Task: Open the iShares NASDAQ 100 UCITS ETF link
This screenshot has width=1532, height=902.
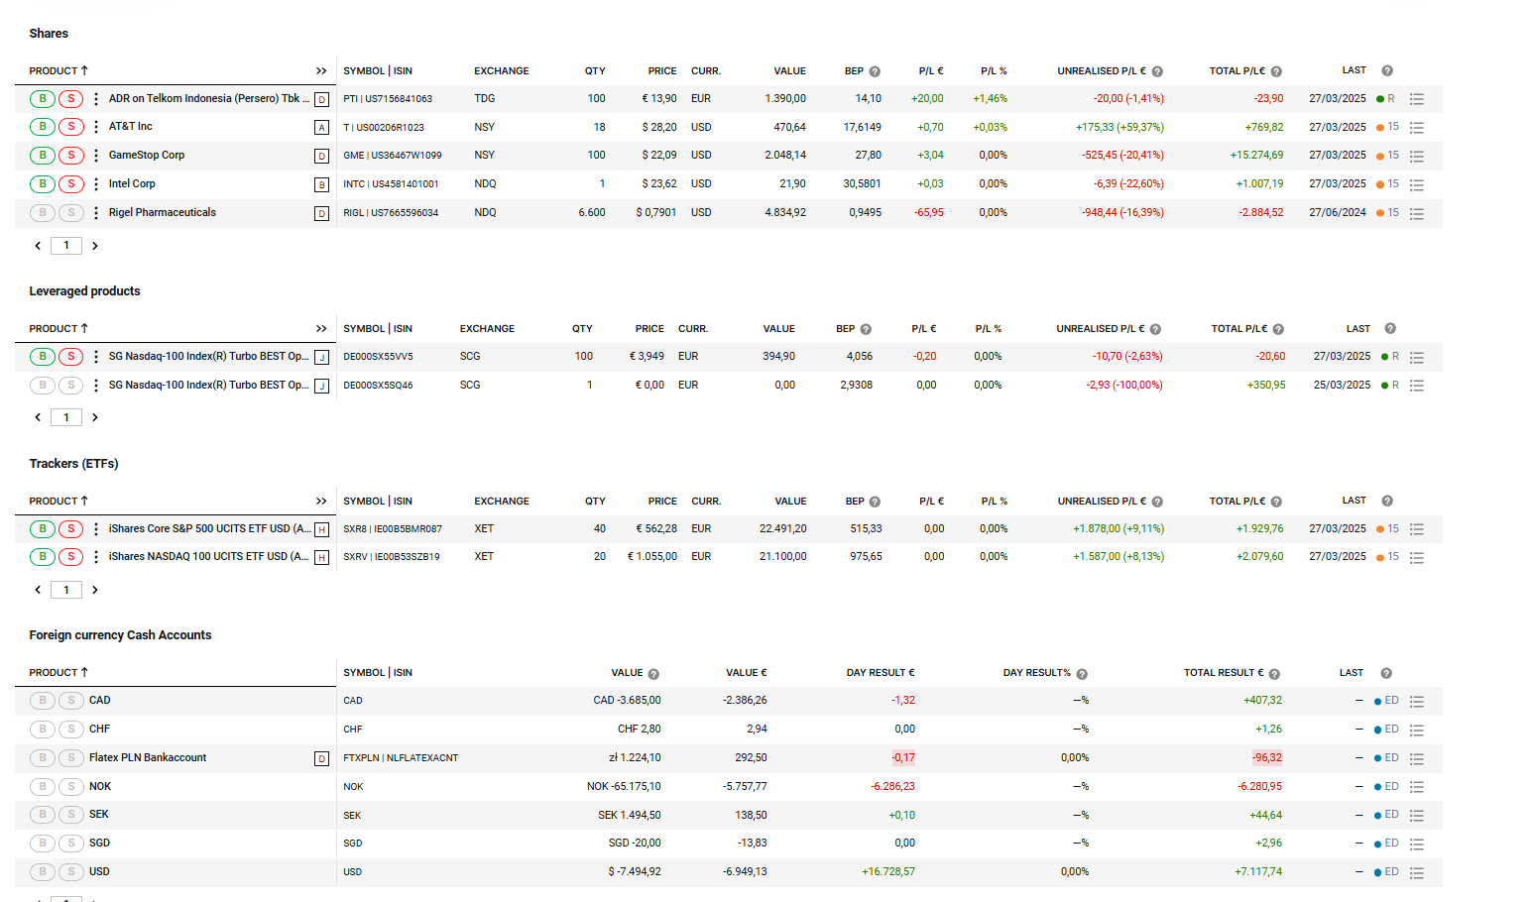Action: click(208, 557)
